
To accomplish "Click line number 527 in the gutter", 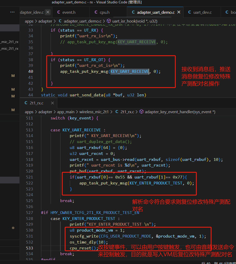I will (30, 213).
